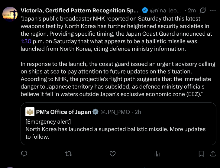Repost this tweet with the repost icon

pyautogui.click(x=69, y=154)
